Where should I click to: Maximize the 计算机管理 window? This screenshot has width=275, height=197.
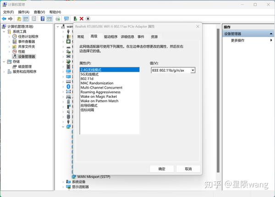point(255,5)
